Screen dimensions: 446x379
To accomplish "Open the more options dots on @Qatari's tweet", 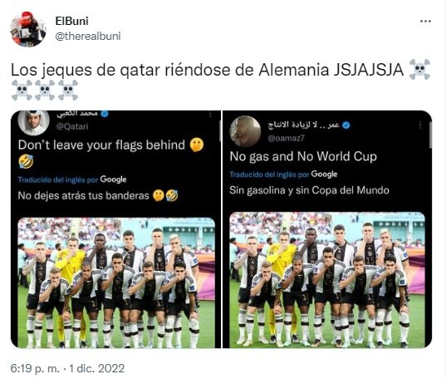I will [x=210, y=115].
